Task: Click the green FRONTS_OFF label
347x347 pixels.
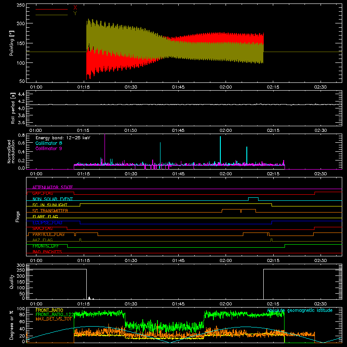Action: [46, 246]
